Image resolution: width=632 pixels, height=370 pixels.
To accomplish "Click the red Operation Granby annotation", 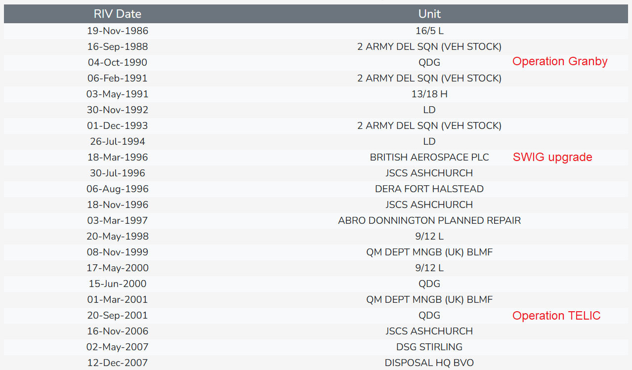I will pyautogui.click(x=559, y=61).
